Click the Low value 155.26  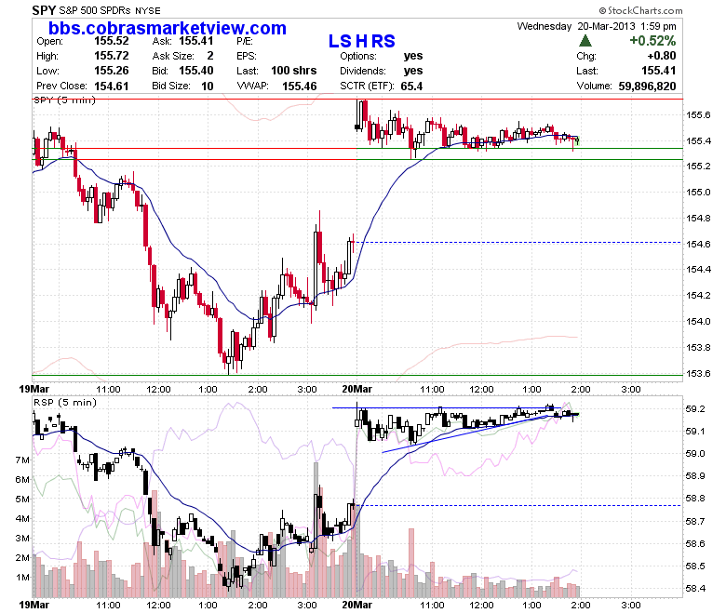[111, 71]
